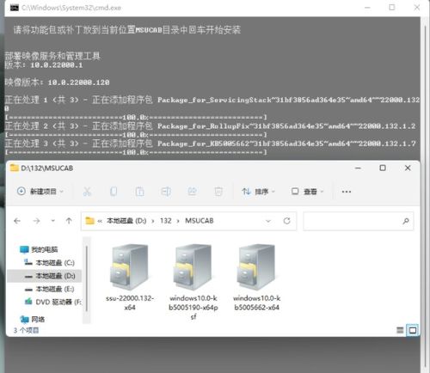Click the Delete trash icon in toolbar
This screenshot has width=430, height=373.
pyautogui.click(x=218, y=192)
